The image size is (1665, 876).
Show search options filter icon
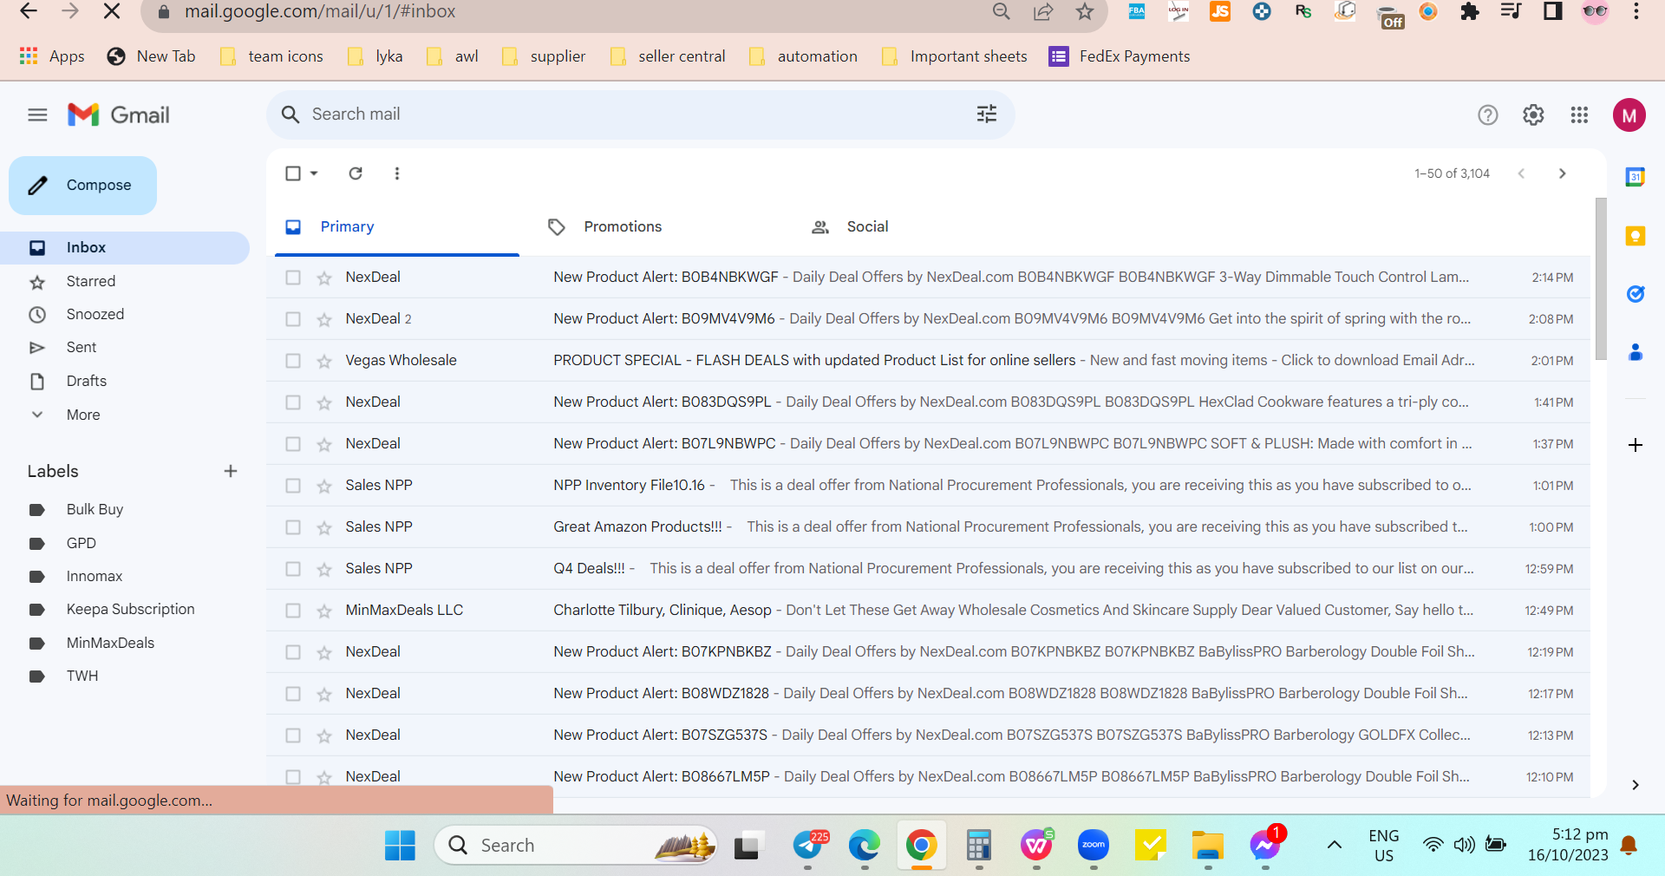click(987, 114)
